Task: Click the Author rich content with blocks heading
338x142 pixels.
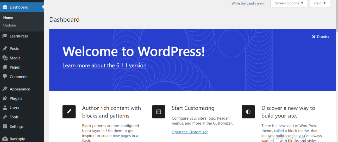Action: [111, 112]
